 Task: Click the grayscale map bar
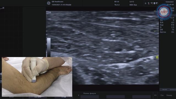(x=49, y=47)
